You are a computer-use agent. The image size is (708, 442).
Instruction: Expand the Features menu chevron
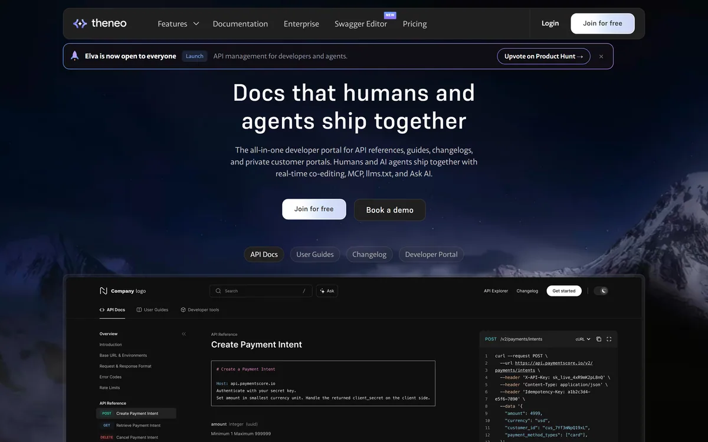pos(196,24)
